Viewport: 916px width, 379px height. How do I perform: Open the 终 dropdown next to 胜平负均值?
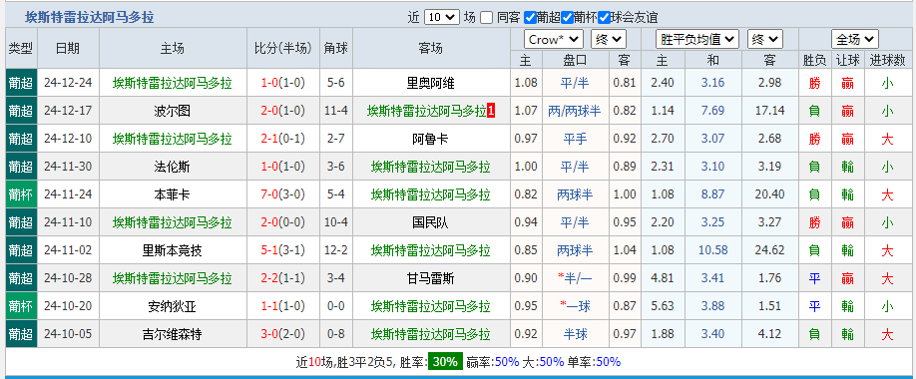(764, 39)
